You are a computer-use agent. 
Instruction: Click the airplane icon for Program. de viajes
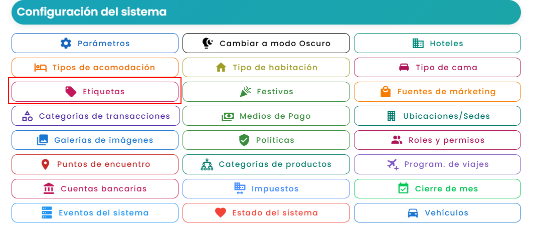click(x=393, y=164)
